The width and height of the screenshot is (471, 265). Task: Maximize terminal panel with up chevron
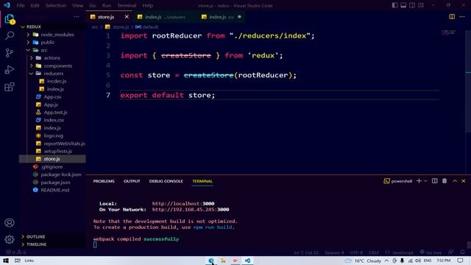pos(455,181)
